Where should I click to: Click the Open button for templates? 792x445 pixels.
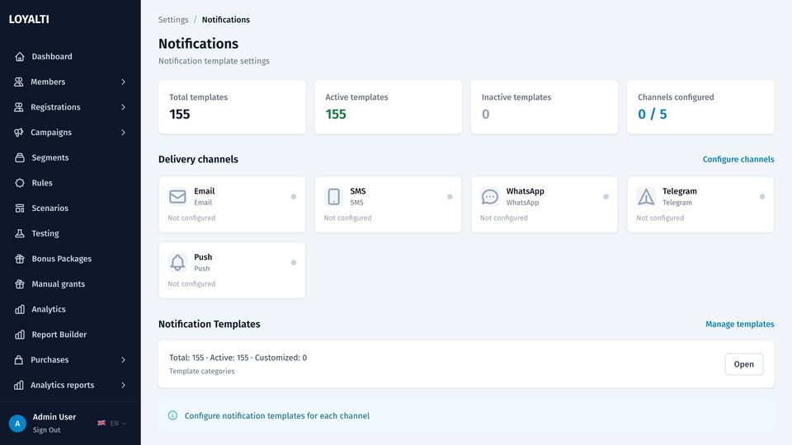pos(743,364)
